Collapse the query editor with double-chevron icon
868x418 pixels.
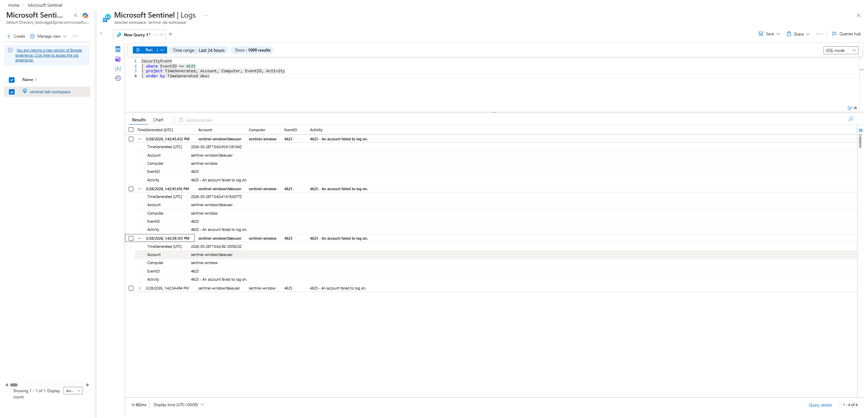pos(855,108)
